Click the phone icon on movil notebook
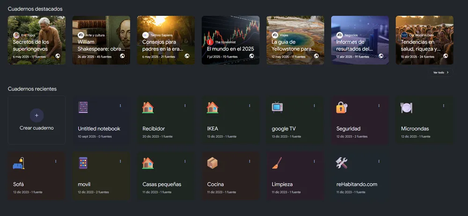The width and height of the screenshot is (468, 216). 83,163
